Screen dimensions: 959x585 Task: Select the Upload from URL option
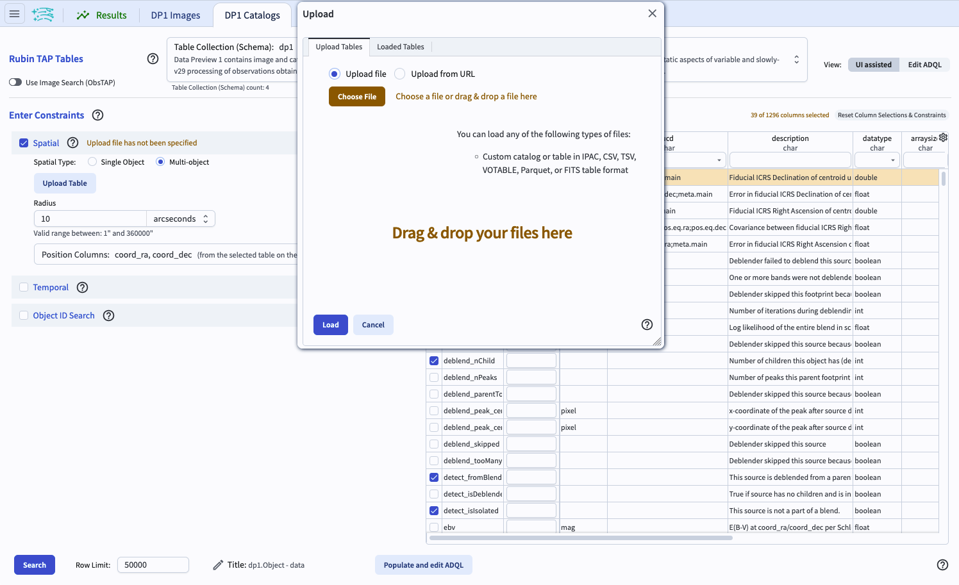coord(399,74)
